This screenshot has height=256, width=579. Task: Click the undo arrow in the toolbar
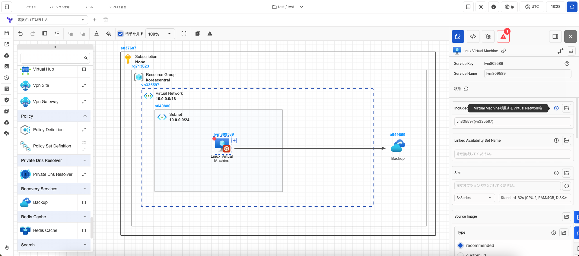pyautogui.click(x=21, y=34)
